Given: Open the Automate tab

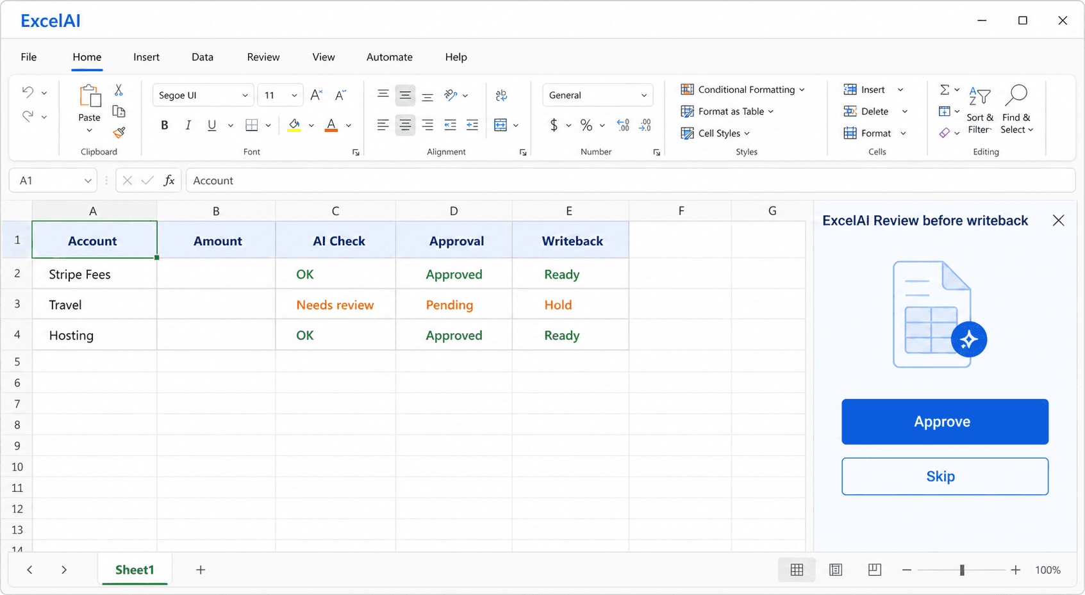Looking at the screenshot, I should [x=390, y=57].
